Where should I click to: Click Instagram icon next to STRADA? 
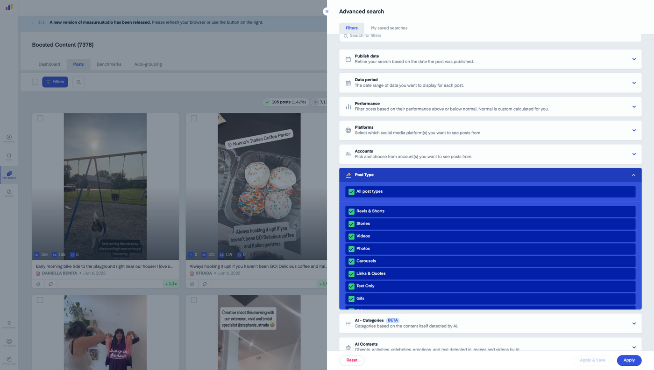[x=192, y=273]
